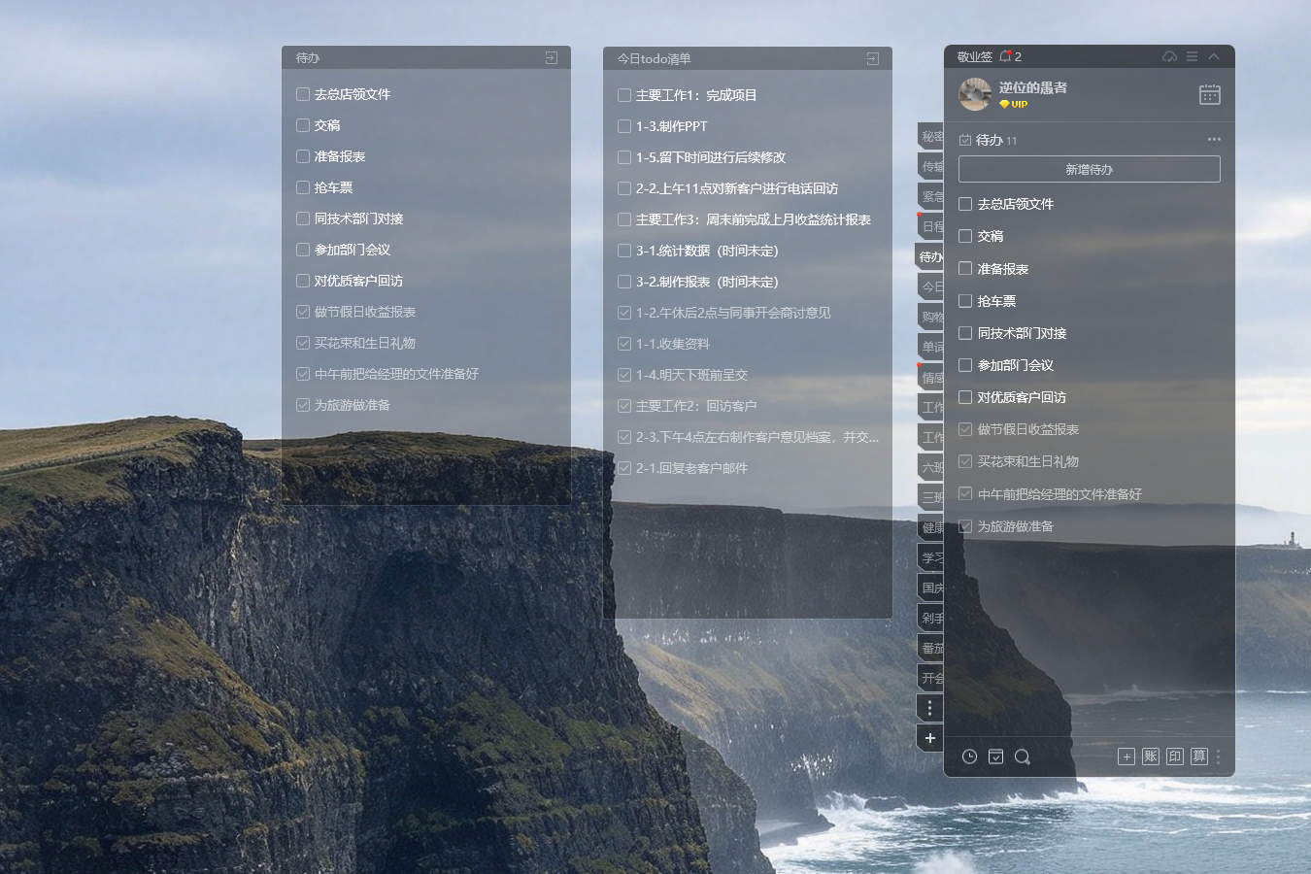The width and height of the screenshot is (1311, 874).
Task: Select 参加部门会议 text in the 待办 desktop widget
Action: click(x=353, y=250)
